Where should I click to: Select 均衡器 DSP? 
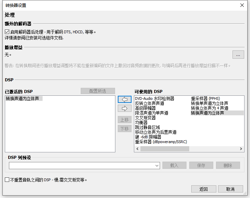[141, 123]
